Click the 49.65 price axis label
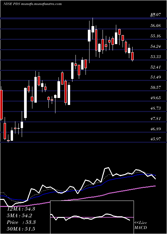This screenshot has height=234, width=167. click(x=155, y=98)
